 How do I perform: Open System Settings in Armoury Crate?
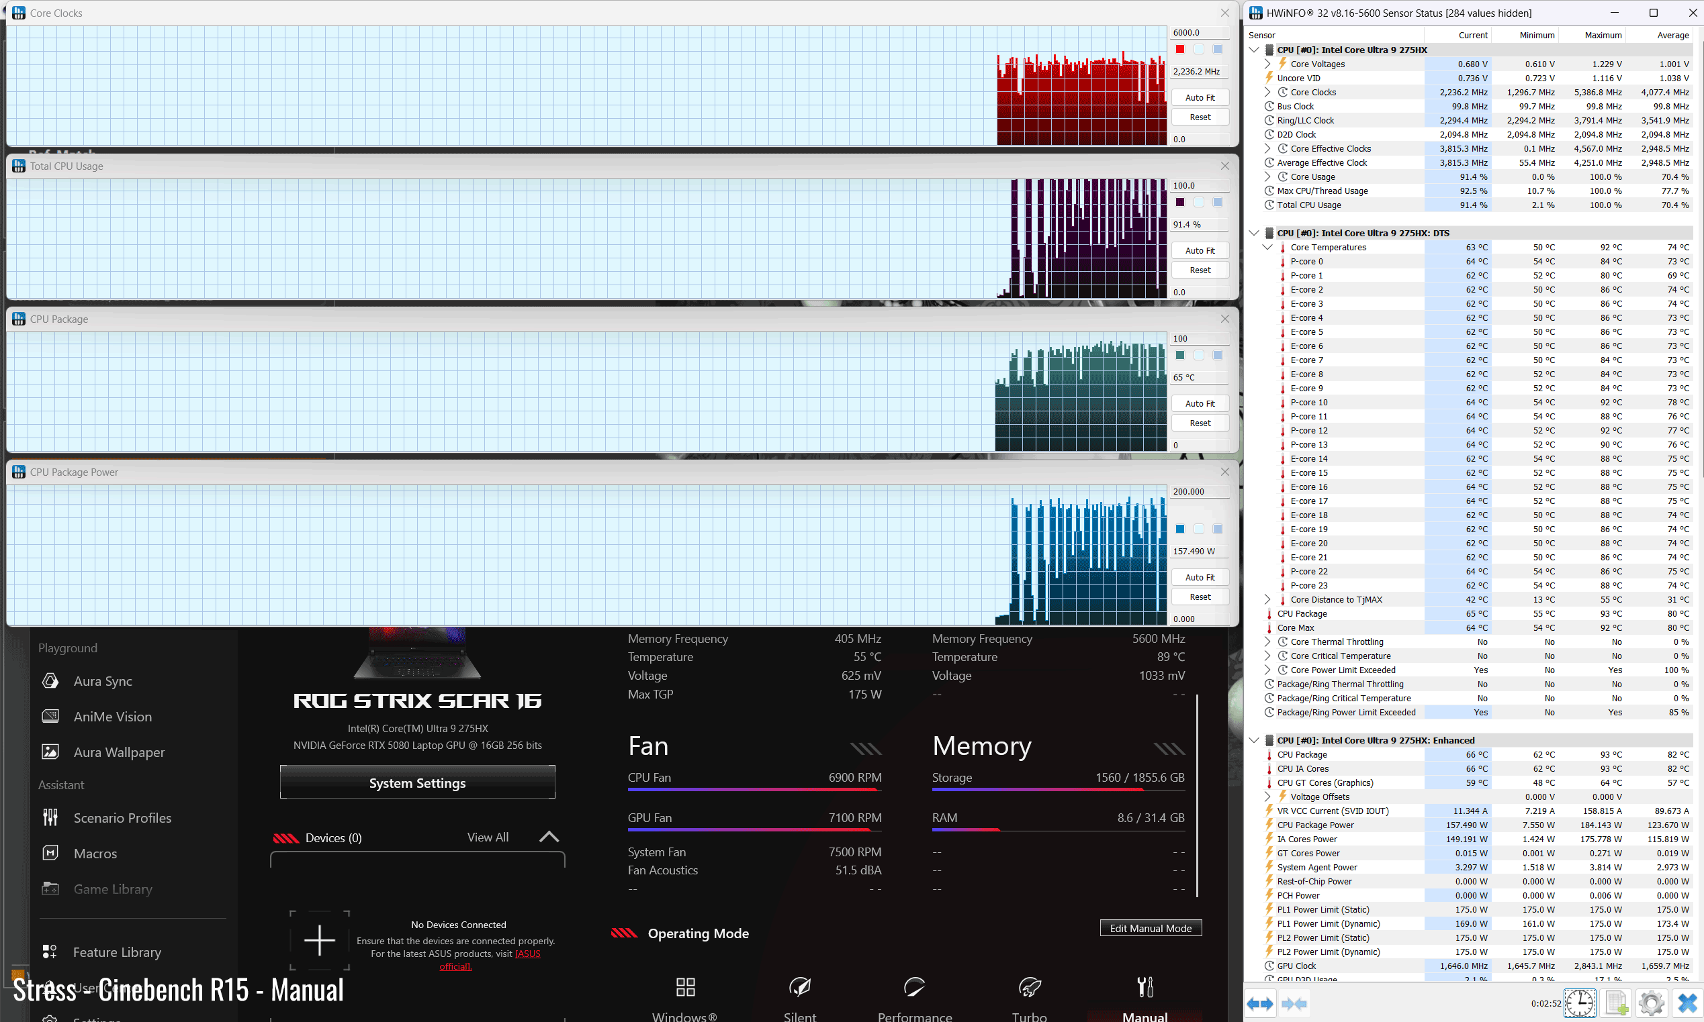(x=417, y=782)
